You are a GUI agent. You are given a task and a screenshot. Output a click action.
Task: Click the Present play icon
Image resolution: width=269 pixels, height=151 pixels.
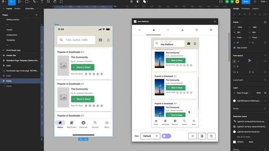point(255,2)
